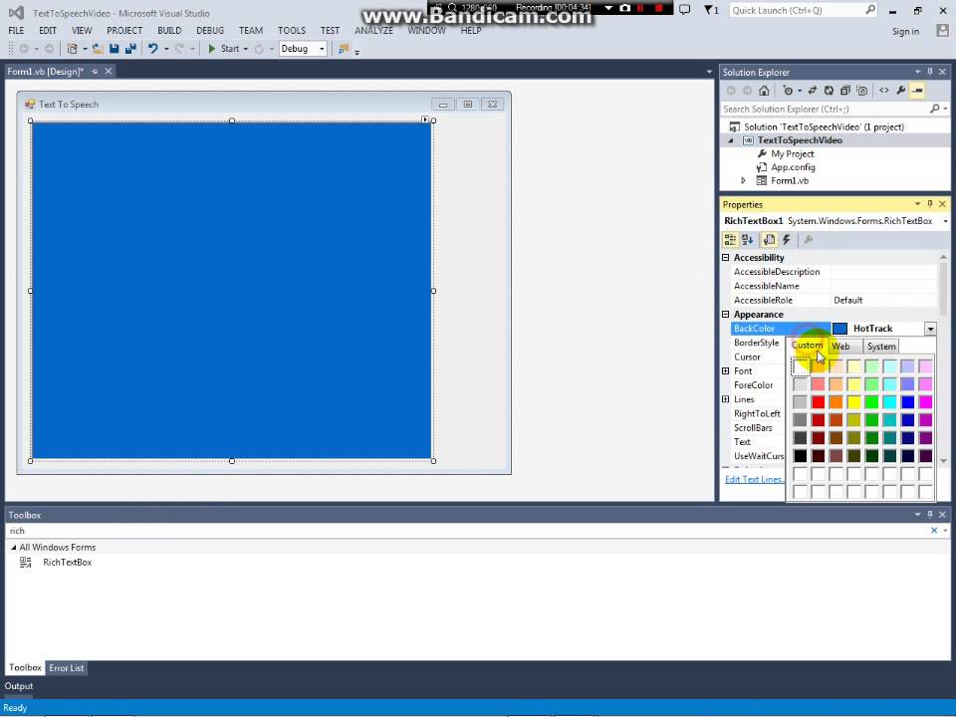Image resolution: width=956 pixels, height=717 pixels.
Task: Expand the Form1.vb tree node
Action: 743,180
